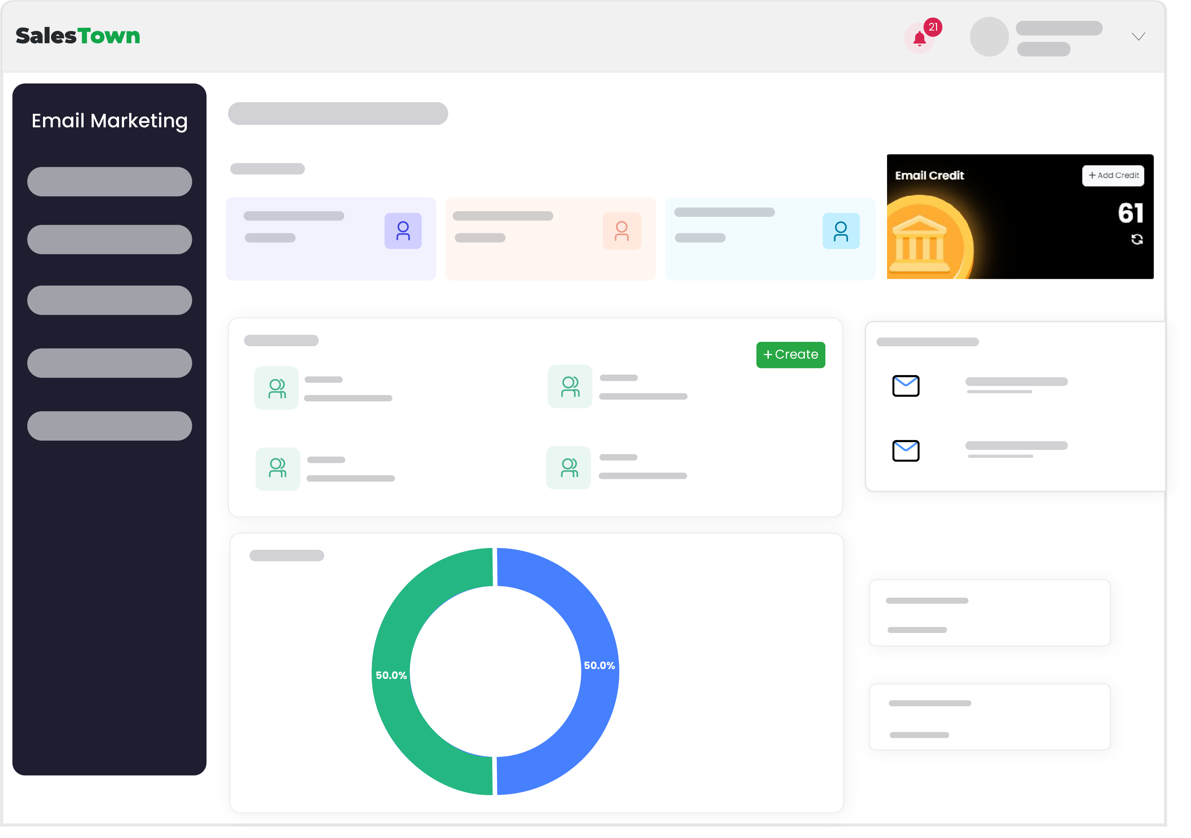Select the orange user icon in second stat card
Screen dimensions: 1191x838
pyautogui.click(x=622, y=231)
